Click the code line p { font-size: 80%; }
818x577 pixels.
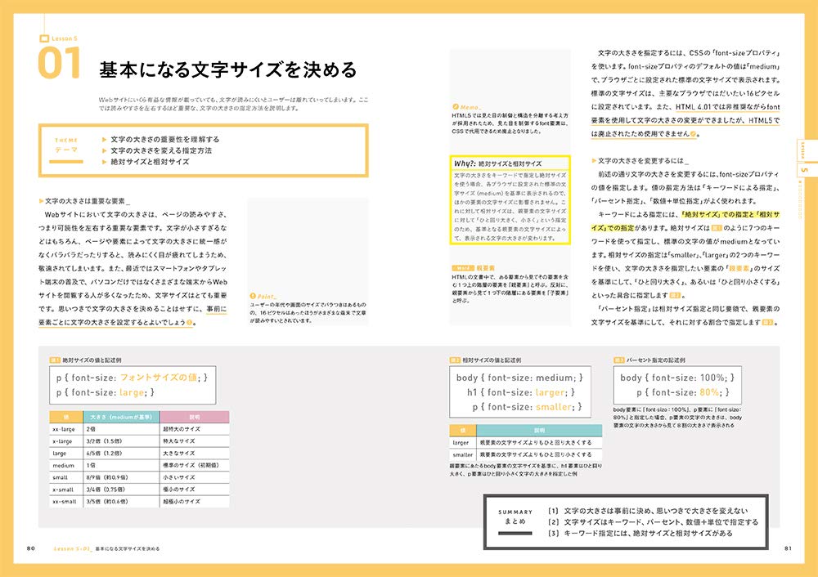click(683, 392)
